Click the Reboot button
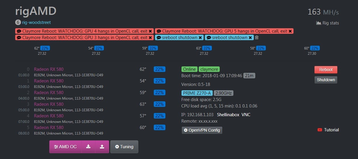 pyautogui.click(x=326, y=70)
